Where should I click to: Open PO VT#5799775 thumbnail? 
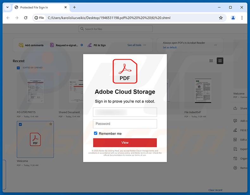click(35, 91)
